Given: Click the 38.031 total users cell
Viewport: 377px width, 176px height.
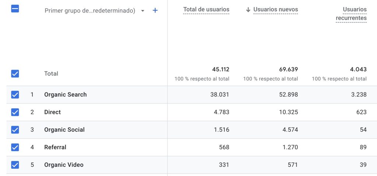Looking at the screenshot, I should point(219,95).
